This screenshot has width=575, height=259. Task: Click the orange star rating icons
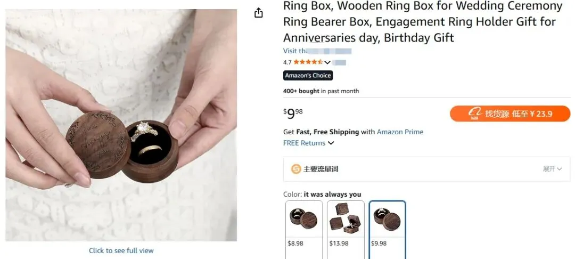pyautogui.click(x=308, y=62)
